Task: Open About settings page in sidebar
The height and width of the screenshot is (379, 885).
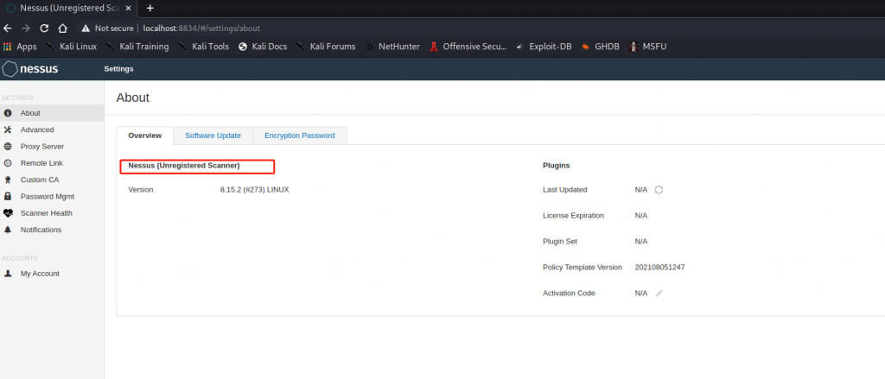Action: [52, 113]
